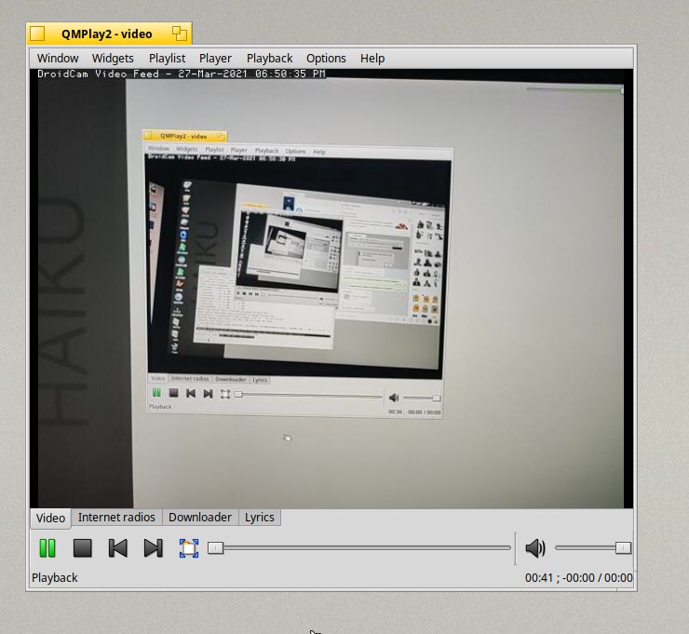Click the seek bar track midpoint
689x634 pixels.
pyautogui.click(x=359, y=548)
